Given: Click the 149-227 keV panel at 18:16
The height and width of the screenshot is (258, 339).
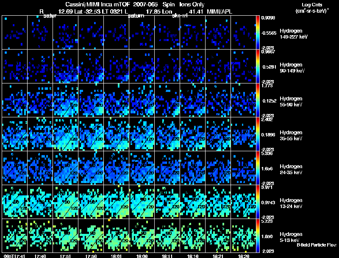Looking at the screenshot, I should 192,33.
